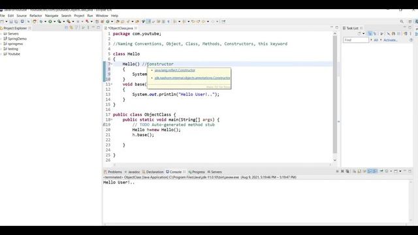
Task: Expand the Youtube project node
Action: [x=1, y=54]
